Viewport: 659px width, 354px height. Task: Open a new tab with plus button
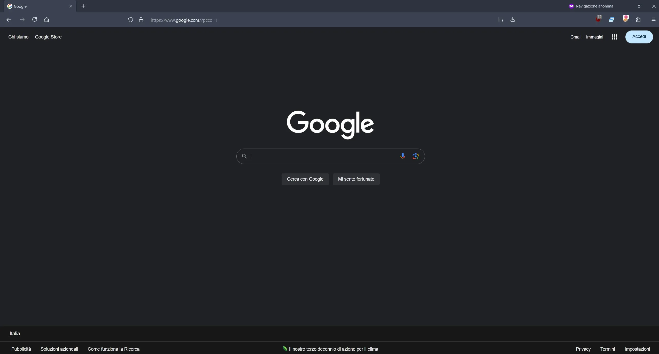(83, 6)
